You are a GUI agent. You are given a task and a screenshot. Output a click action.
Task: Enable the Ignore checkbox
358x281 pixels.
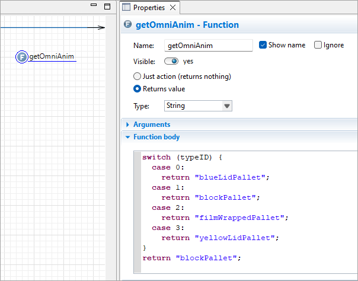click(318, 45)
